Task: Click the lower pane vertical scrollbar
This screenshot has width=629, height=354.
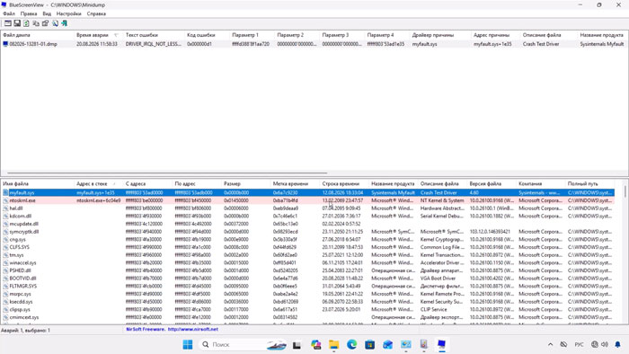Action: coord(625,191)
